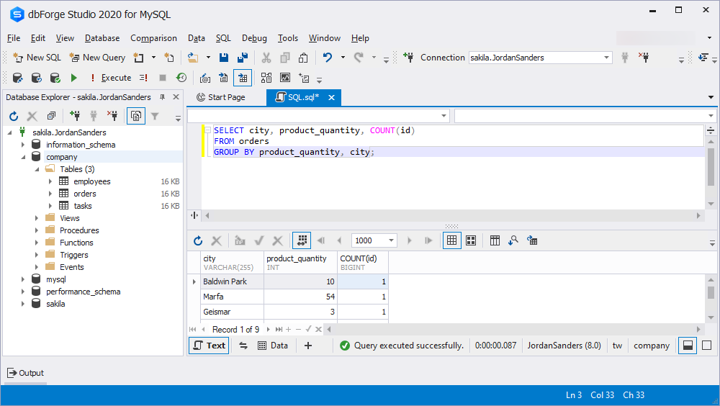This screenshot has width=720, height=406.
Task: Toggle split layout in status bar
Action: (x=688, y=346)
